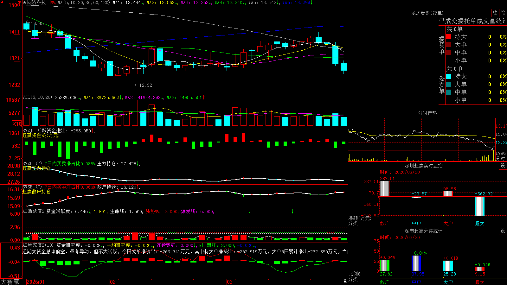Open 设 settings for 深圳超赢实时监控
The width and height of the screenshot is (507, 285).
pos(503,166)
